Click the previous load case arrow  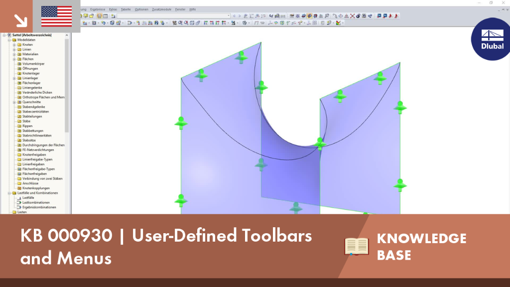click(x=234, y=16)
